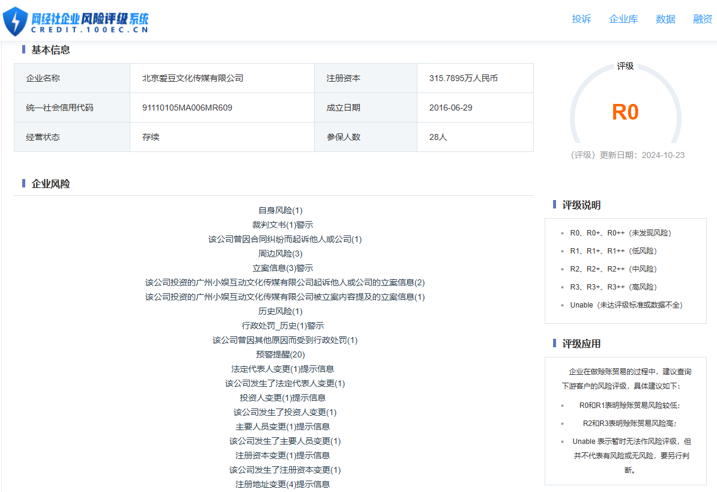Click the credit code 91110105MA006MR609
This screenshot has width=717, height=492.
pyautogui.click(x=187, y=108)
